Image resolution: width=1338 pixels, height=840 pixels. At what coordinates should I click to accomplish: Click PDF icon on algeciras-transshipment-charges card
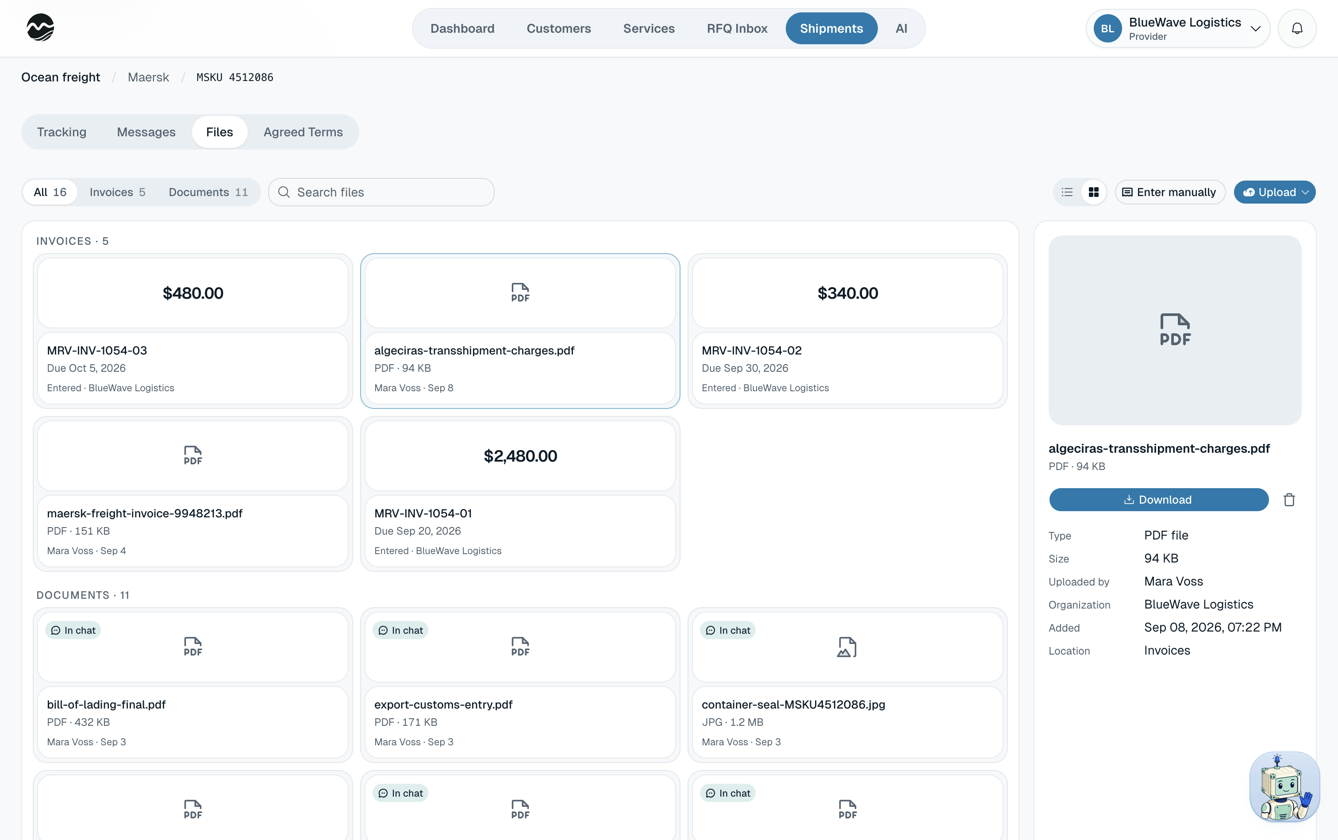[x=520, y=293]
